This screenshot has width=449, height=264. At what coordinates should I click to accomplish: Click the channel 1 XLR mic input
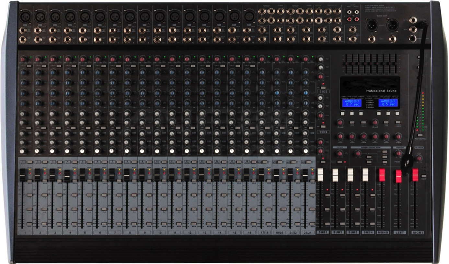25,16
